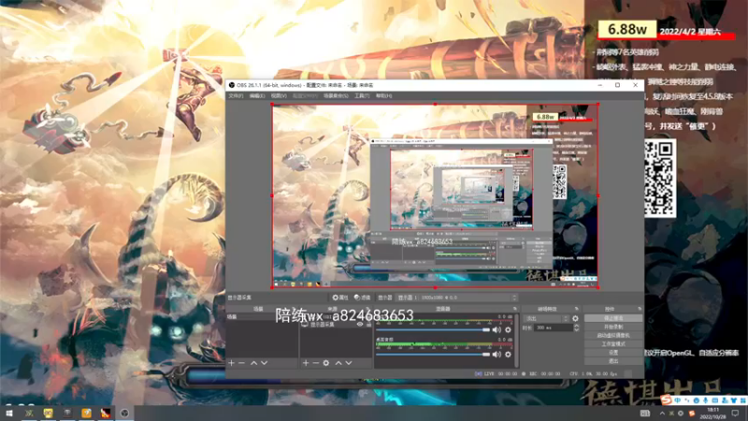
Task: Open transition properties gear next to 淡出
Action: [575, 318]
